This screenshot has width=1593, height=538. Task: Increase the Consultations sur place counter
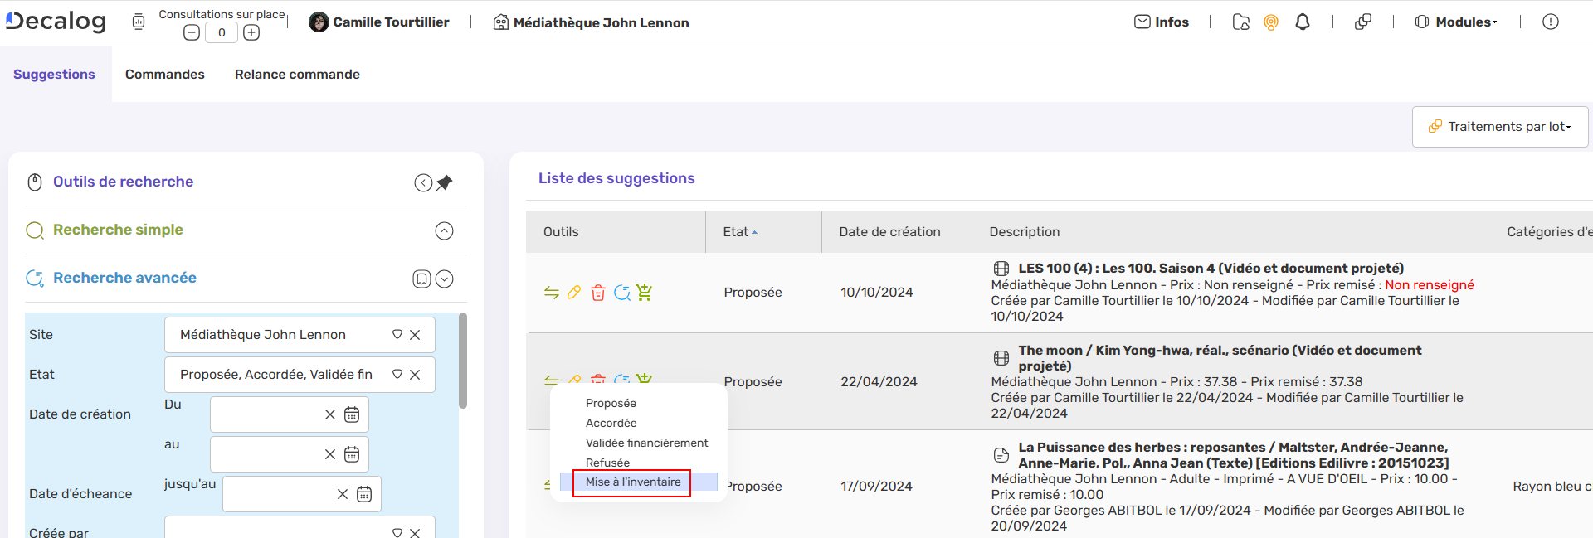[x=251, y=32]
